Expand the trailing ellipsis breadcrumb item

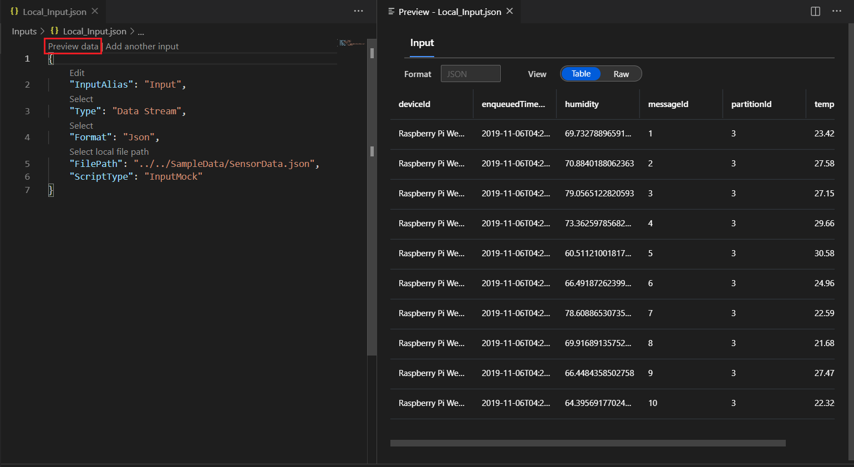(x=141, y=31)
